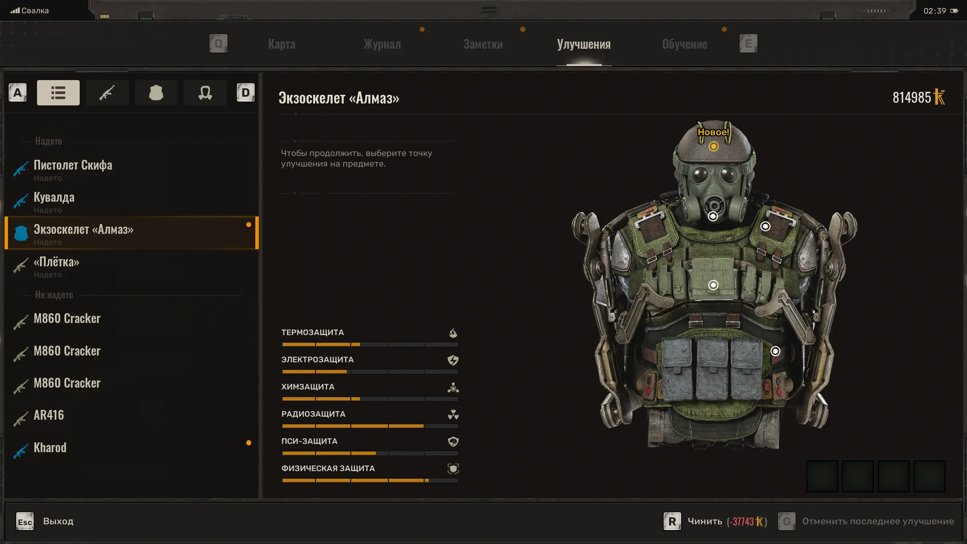Click the ПСИ-ЗАЩИТА stat label
The width and height of the screenshot is (967, 544).
pos(309,441)
